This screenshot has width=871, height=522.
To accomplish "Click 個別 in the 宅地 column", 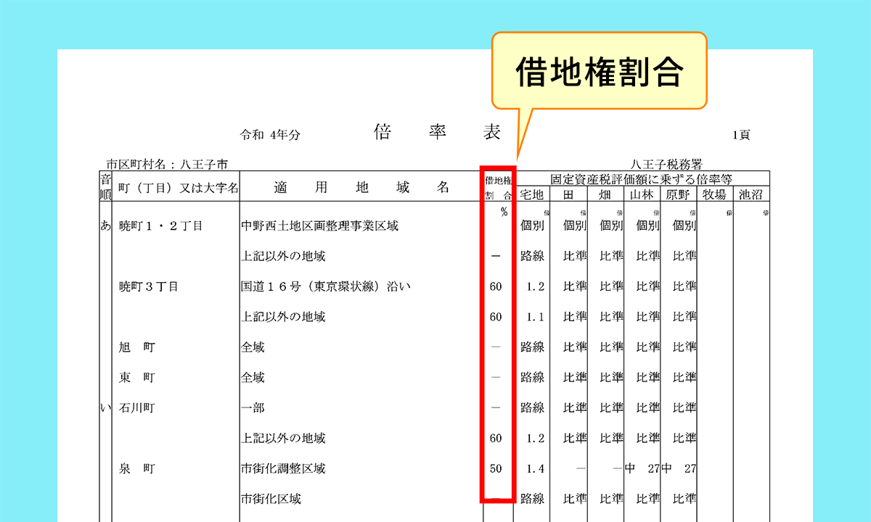I will pyautogui.click(x=532, y=226).
